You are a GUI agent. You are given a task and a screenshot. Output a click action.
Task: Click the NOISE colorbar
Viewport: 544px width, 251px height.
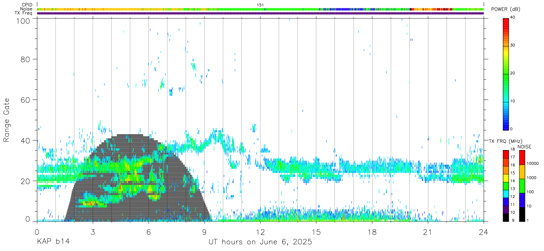(521, 186)
